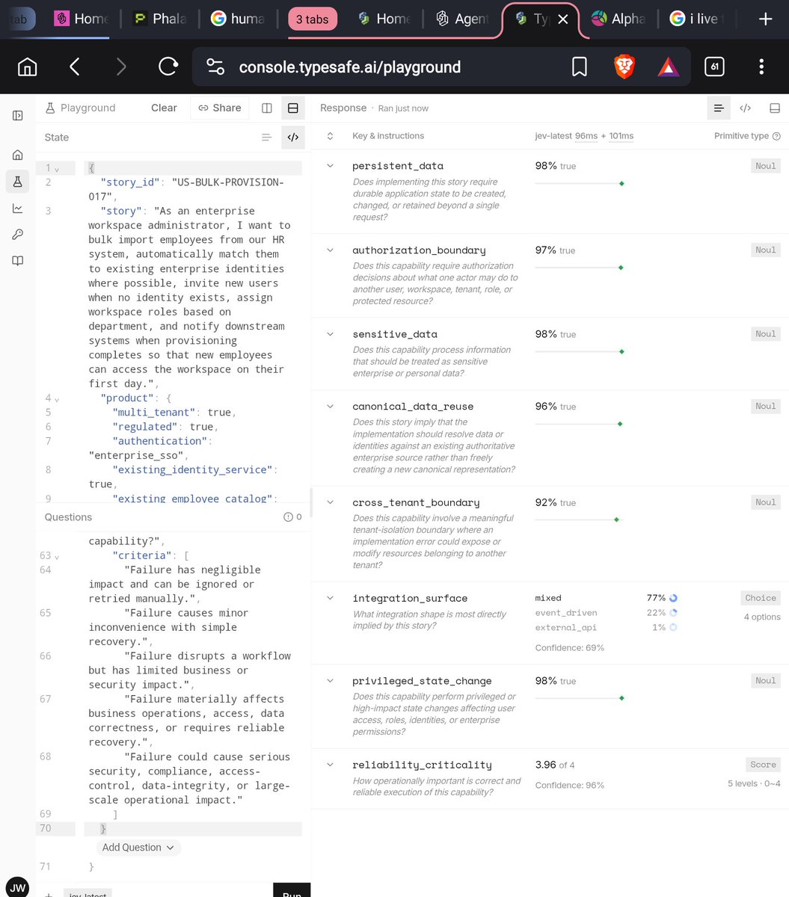Collapse the cross_tenant_boundary row chevron
The image size is (789, 897).
[330, 502]
